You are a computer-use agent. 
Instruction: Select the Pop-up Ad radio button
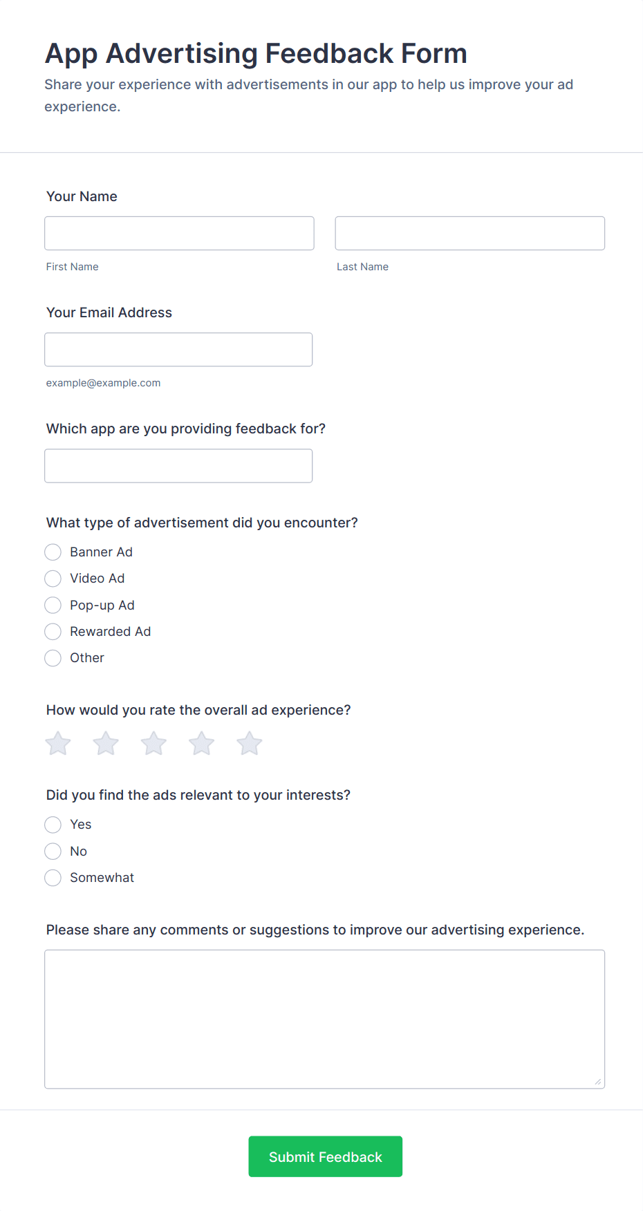point(53,605)
